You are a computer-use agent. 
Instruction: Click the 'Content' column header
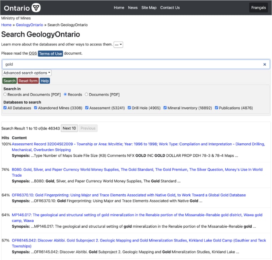(x=19, y=138)
